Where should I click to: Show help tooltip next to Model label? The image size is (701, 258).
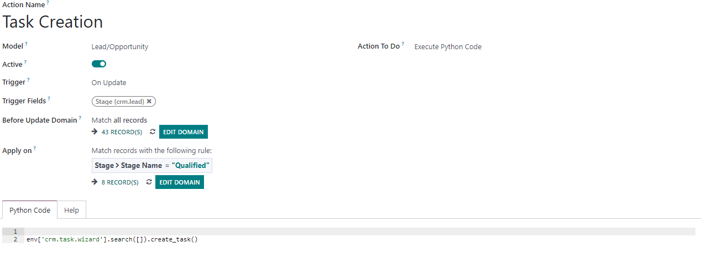(x=26, y=44)
